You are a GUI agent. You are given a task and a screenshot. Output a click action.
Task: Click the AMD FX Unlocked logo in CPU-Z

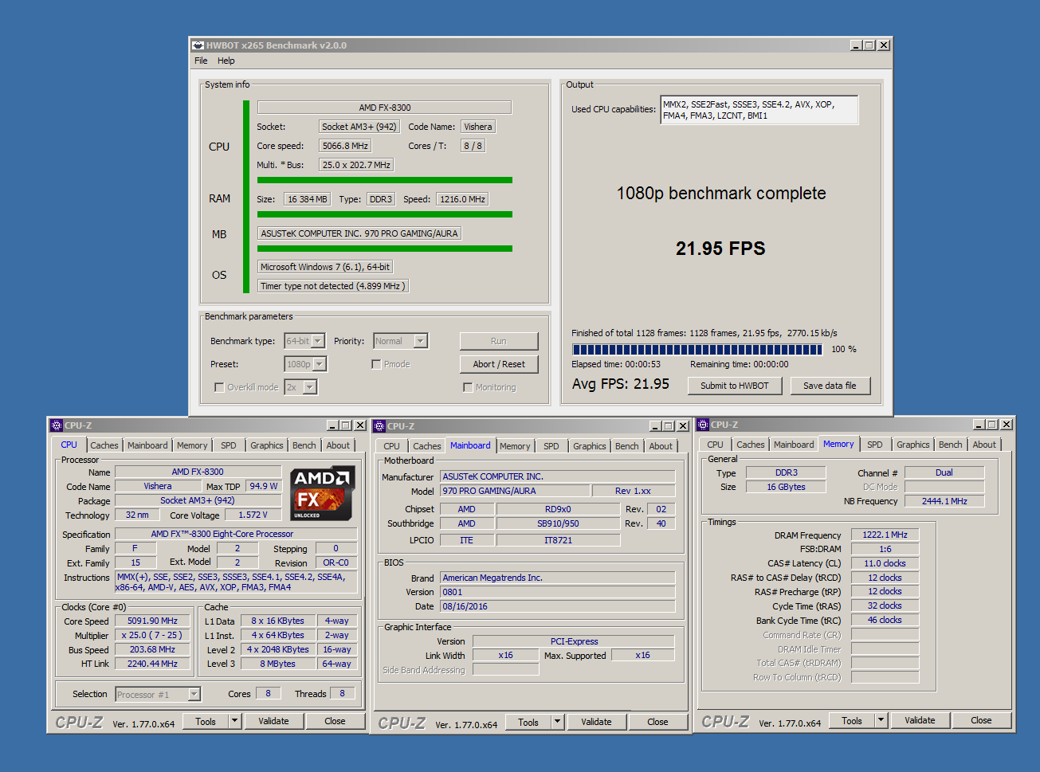tap(323, 494)
